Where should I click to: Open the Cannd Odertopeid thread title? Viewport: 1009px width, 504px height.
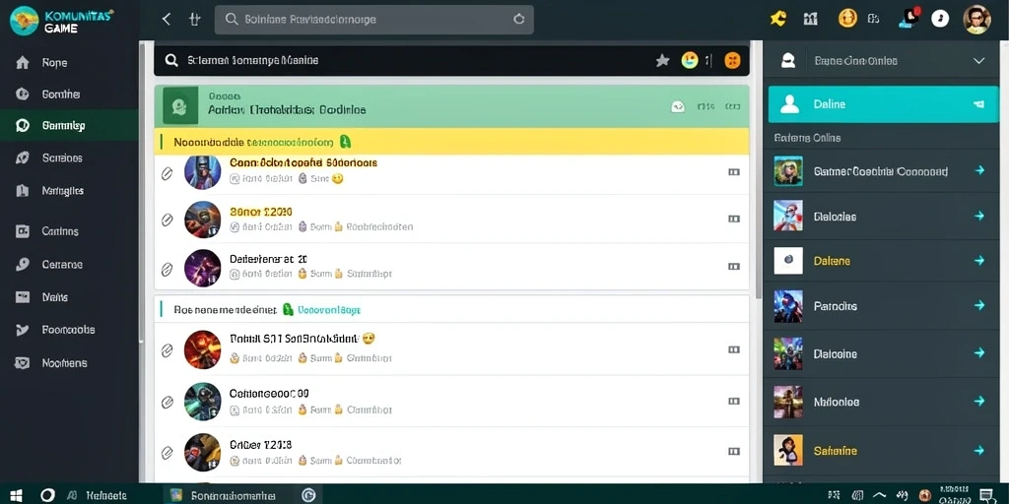(x=303, y=162)
